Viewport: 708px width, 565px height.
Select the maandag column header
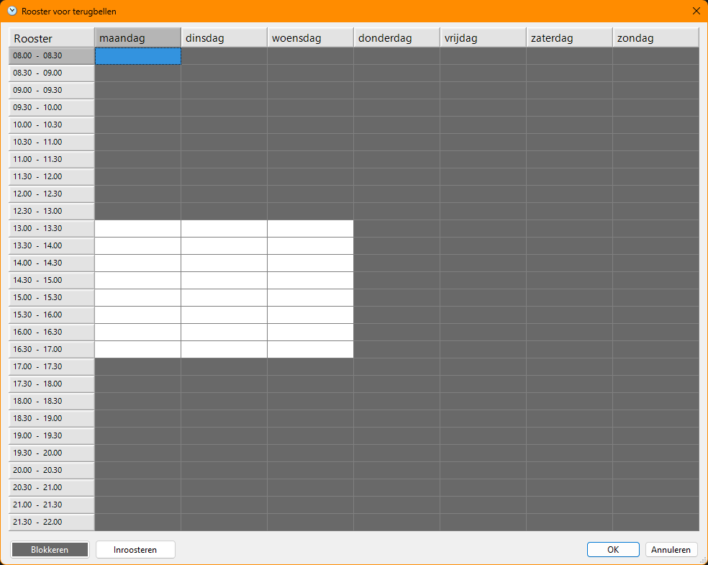coord(137,38)
